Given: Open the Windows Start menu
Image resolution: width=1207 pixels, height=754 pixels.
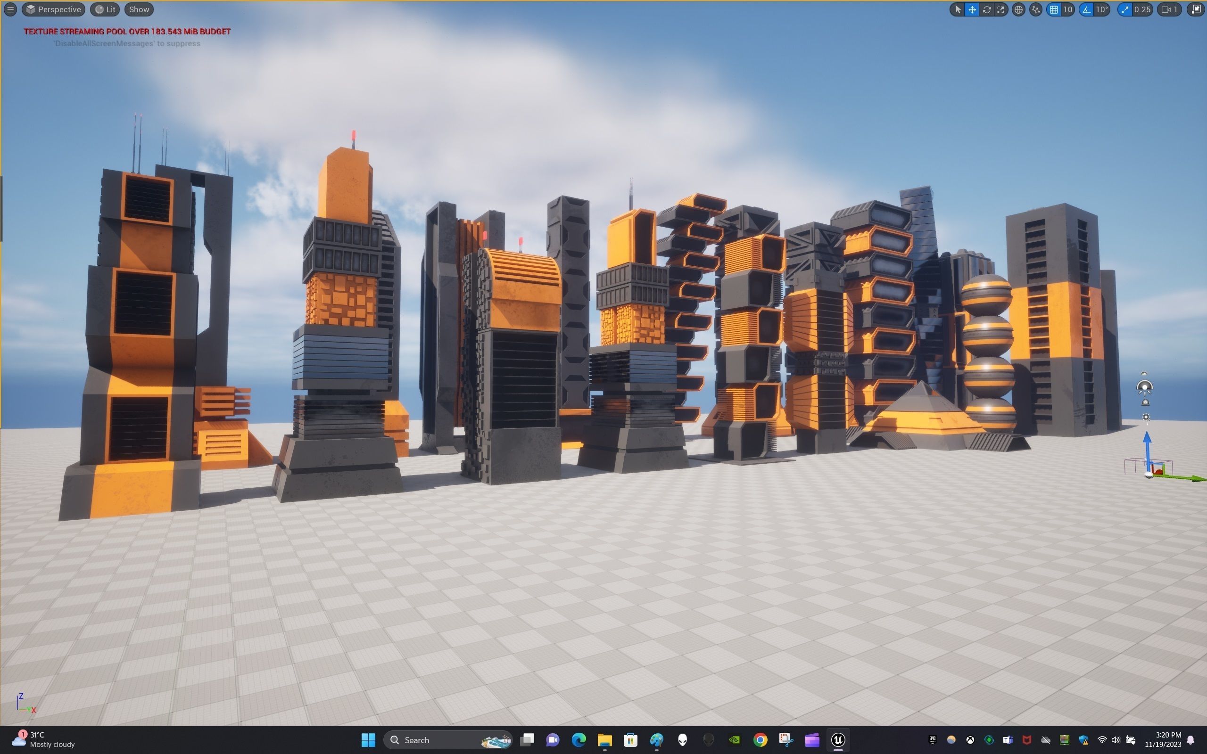Looking at the screenshot, I should click(368, 739).
